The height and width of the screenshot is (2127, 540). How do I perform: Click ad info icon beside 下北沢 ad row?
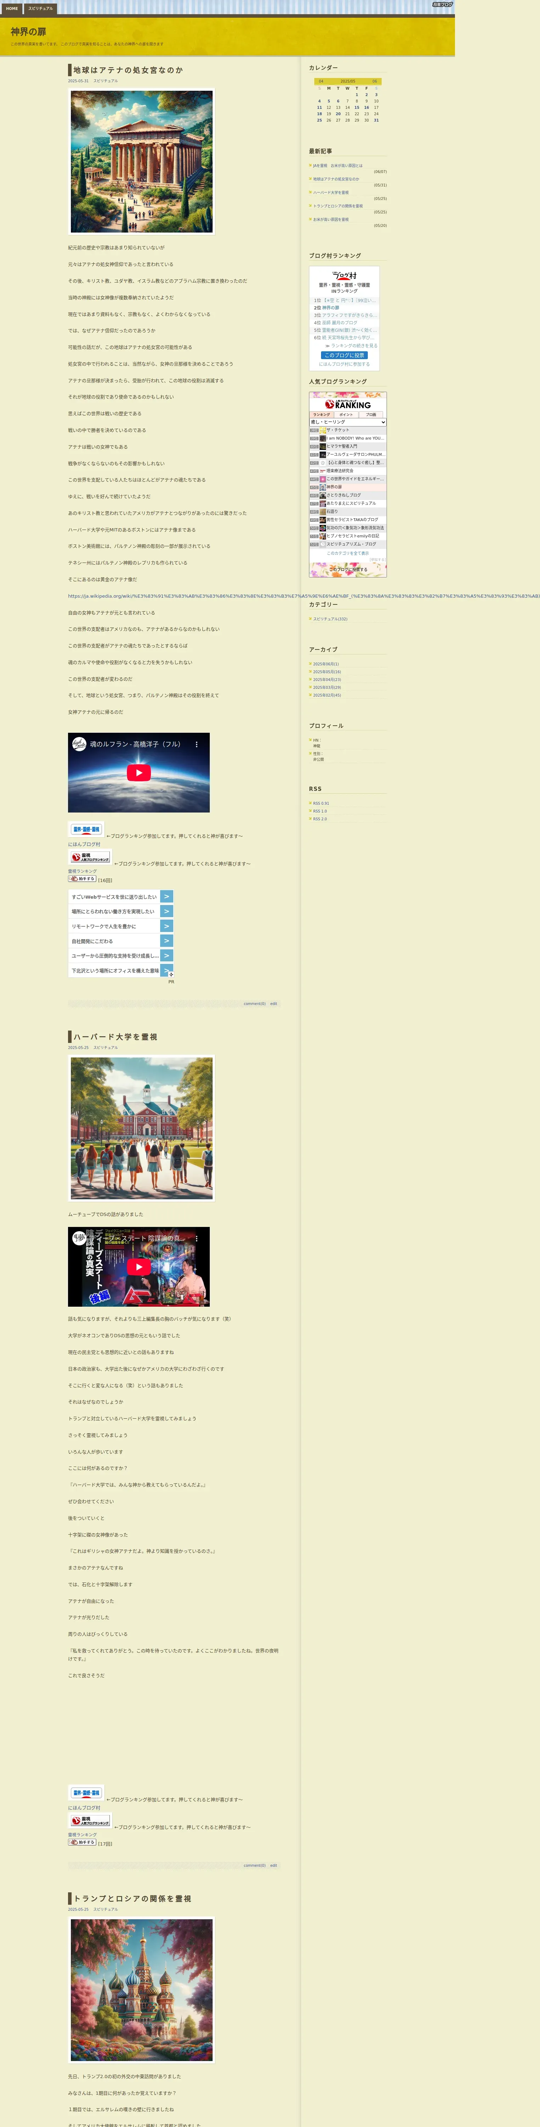pyautogui.click(x=171, y=974)
